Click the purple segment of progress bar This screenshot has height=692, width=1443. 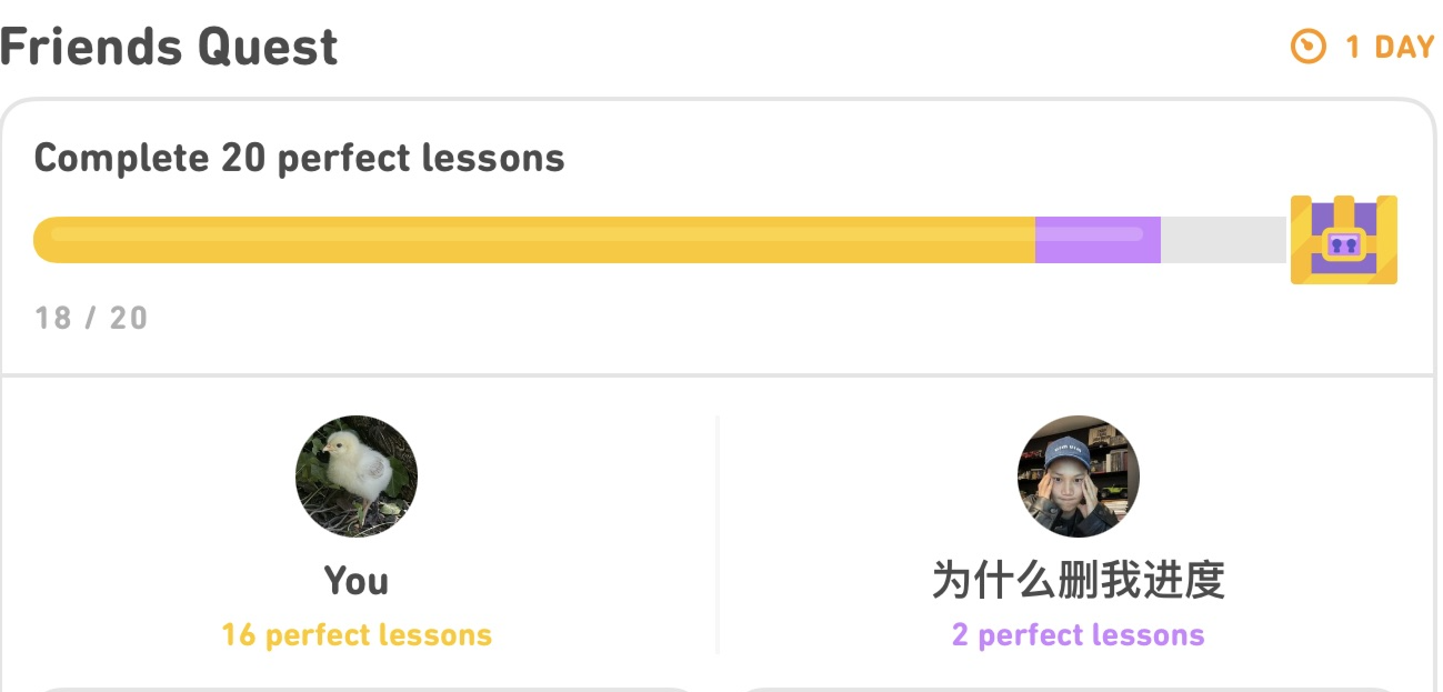[x=1097, y=240]
